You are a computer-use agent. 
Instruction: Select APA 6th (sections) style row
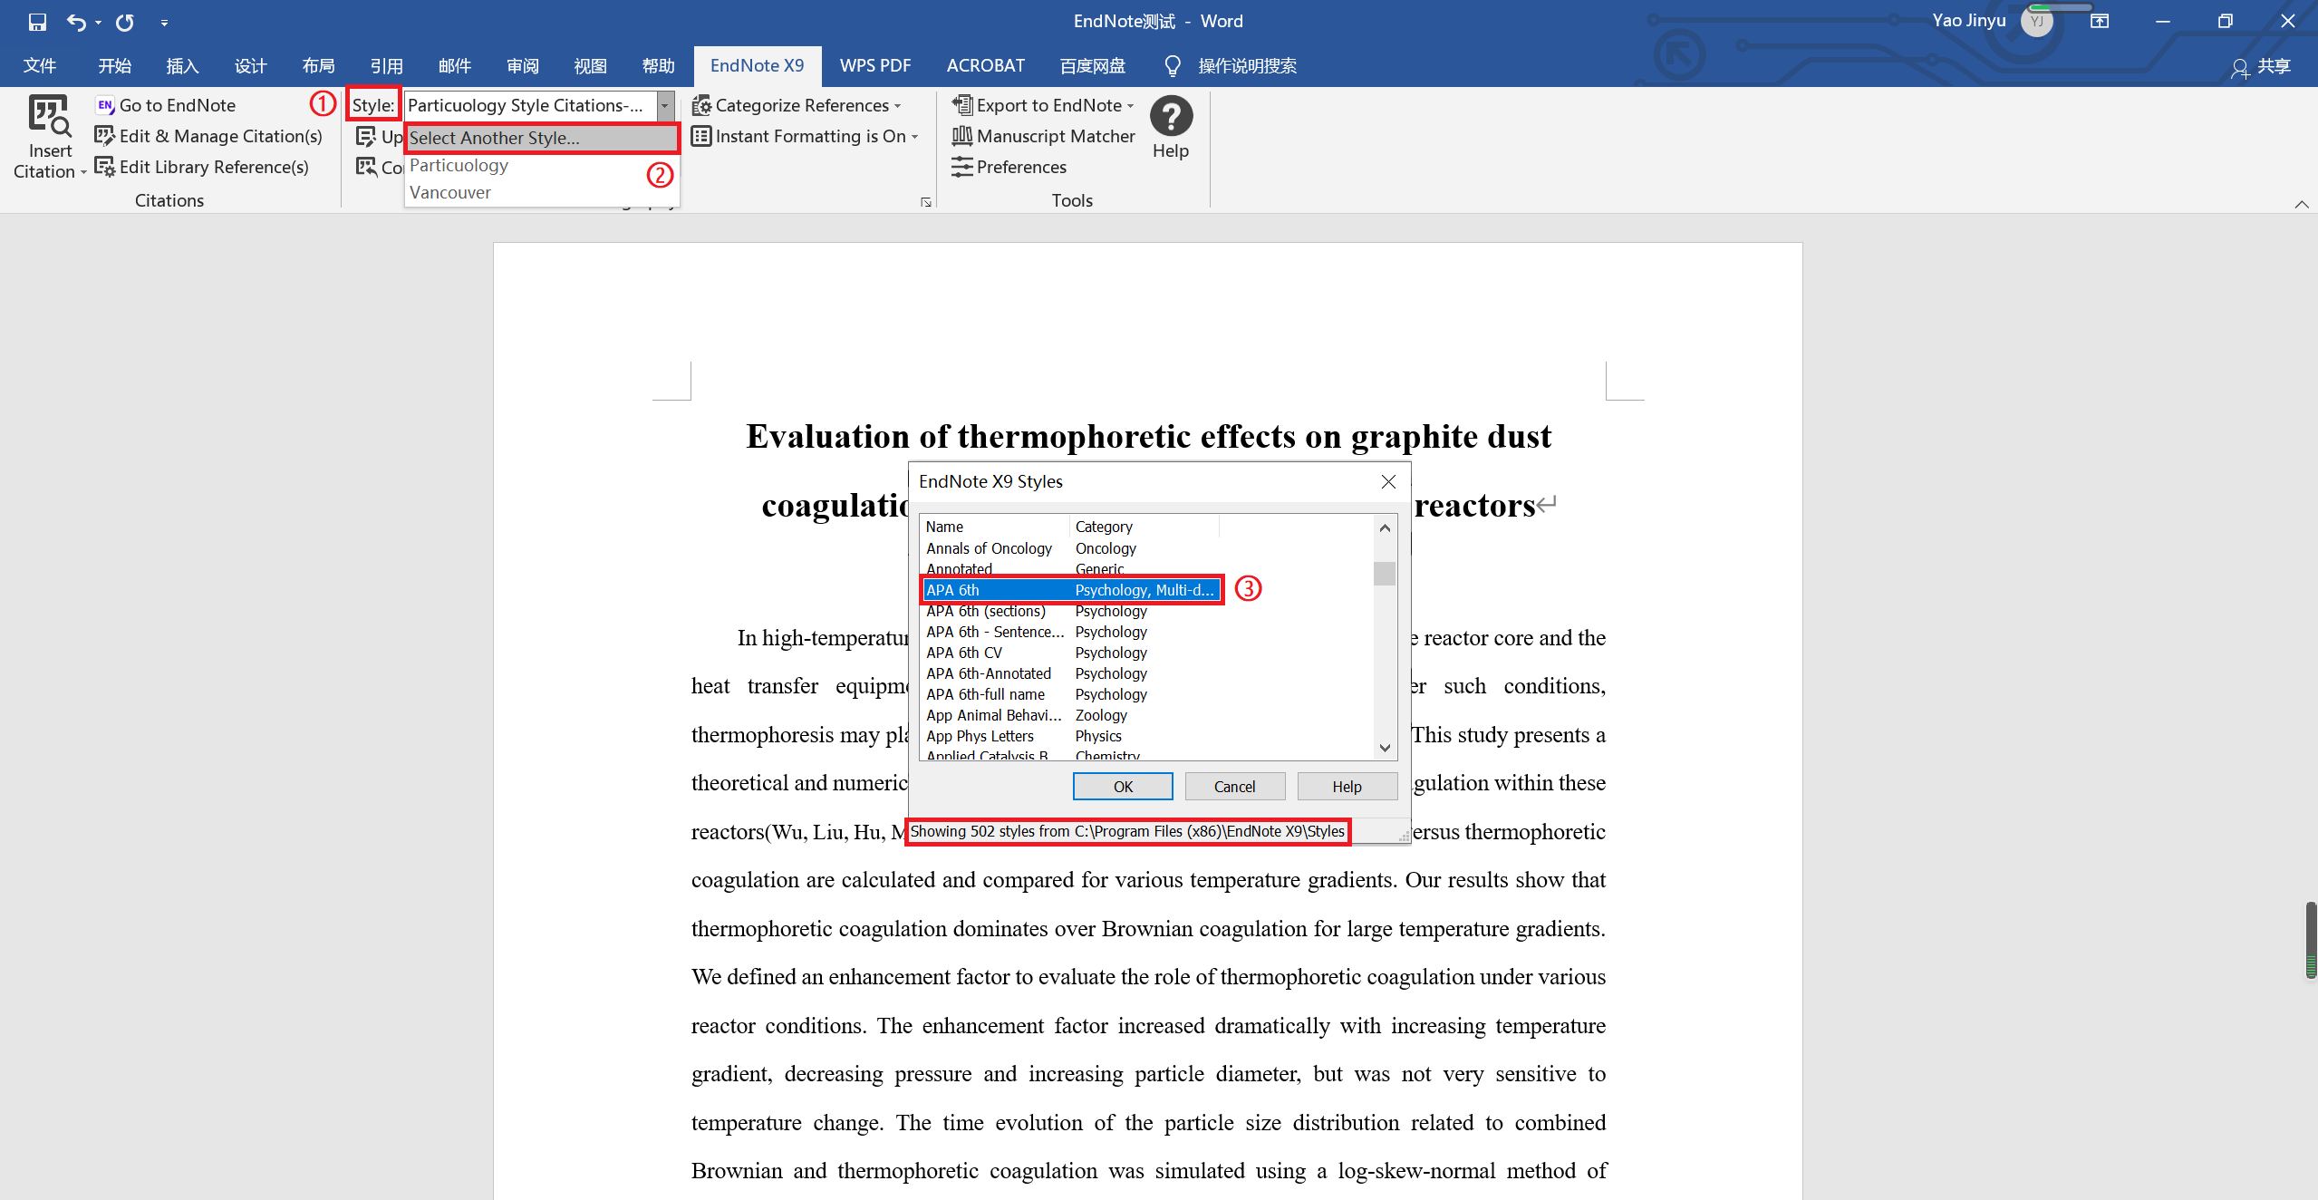pyautogui.click(x=1070, y=611)
